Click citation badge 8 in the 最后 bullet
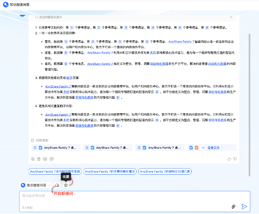Image resolution: width=259 pixels, height=214 pixels. pos(66,64)
